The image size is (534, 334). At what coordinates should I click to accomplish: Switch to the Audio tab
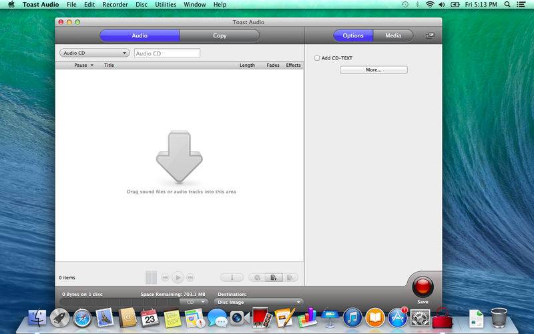(140, 35)
